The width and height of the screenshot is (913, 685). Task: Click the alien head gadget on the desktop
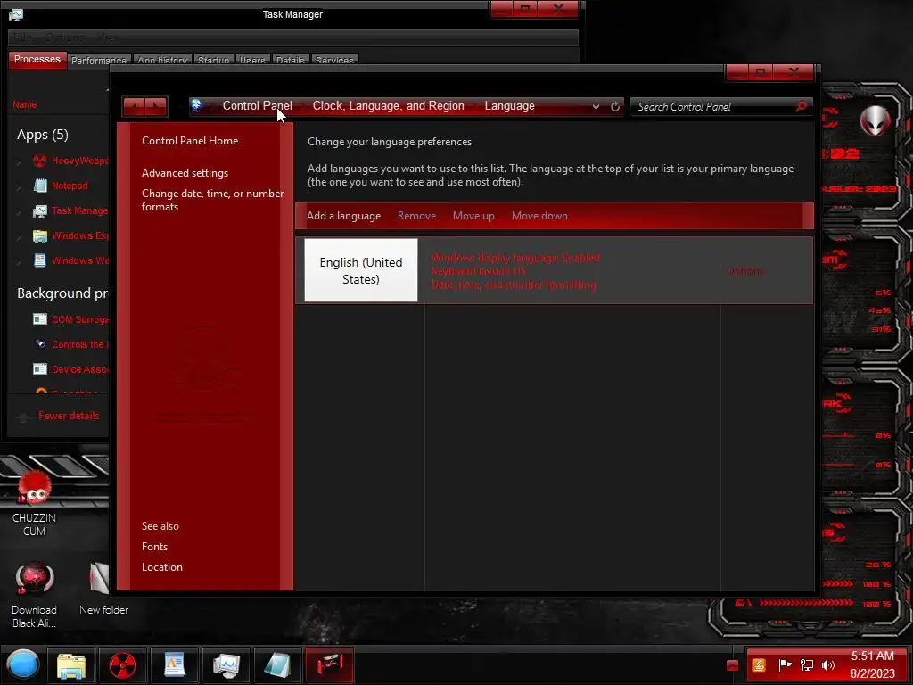pos(875,120)
